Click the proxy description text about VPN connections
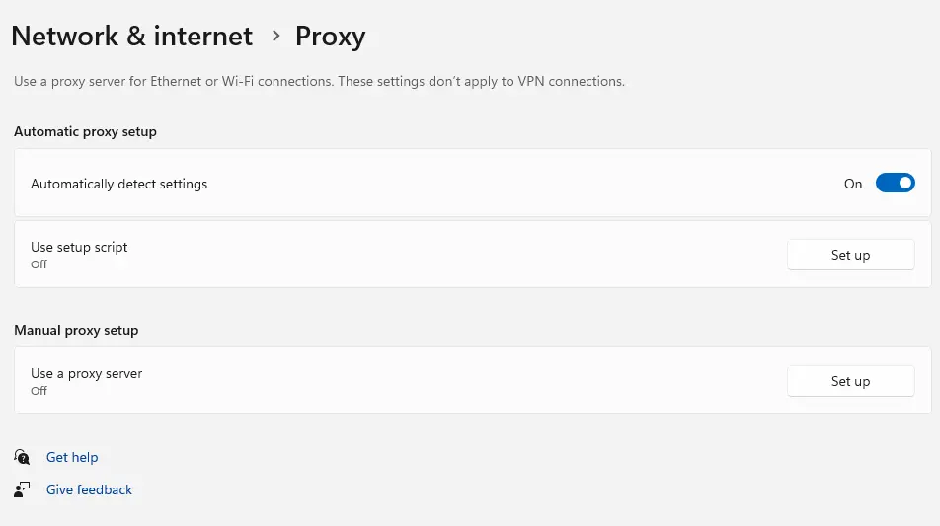 tap(319, 81)
